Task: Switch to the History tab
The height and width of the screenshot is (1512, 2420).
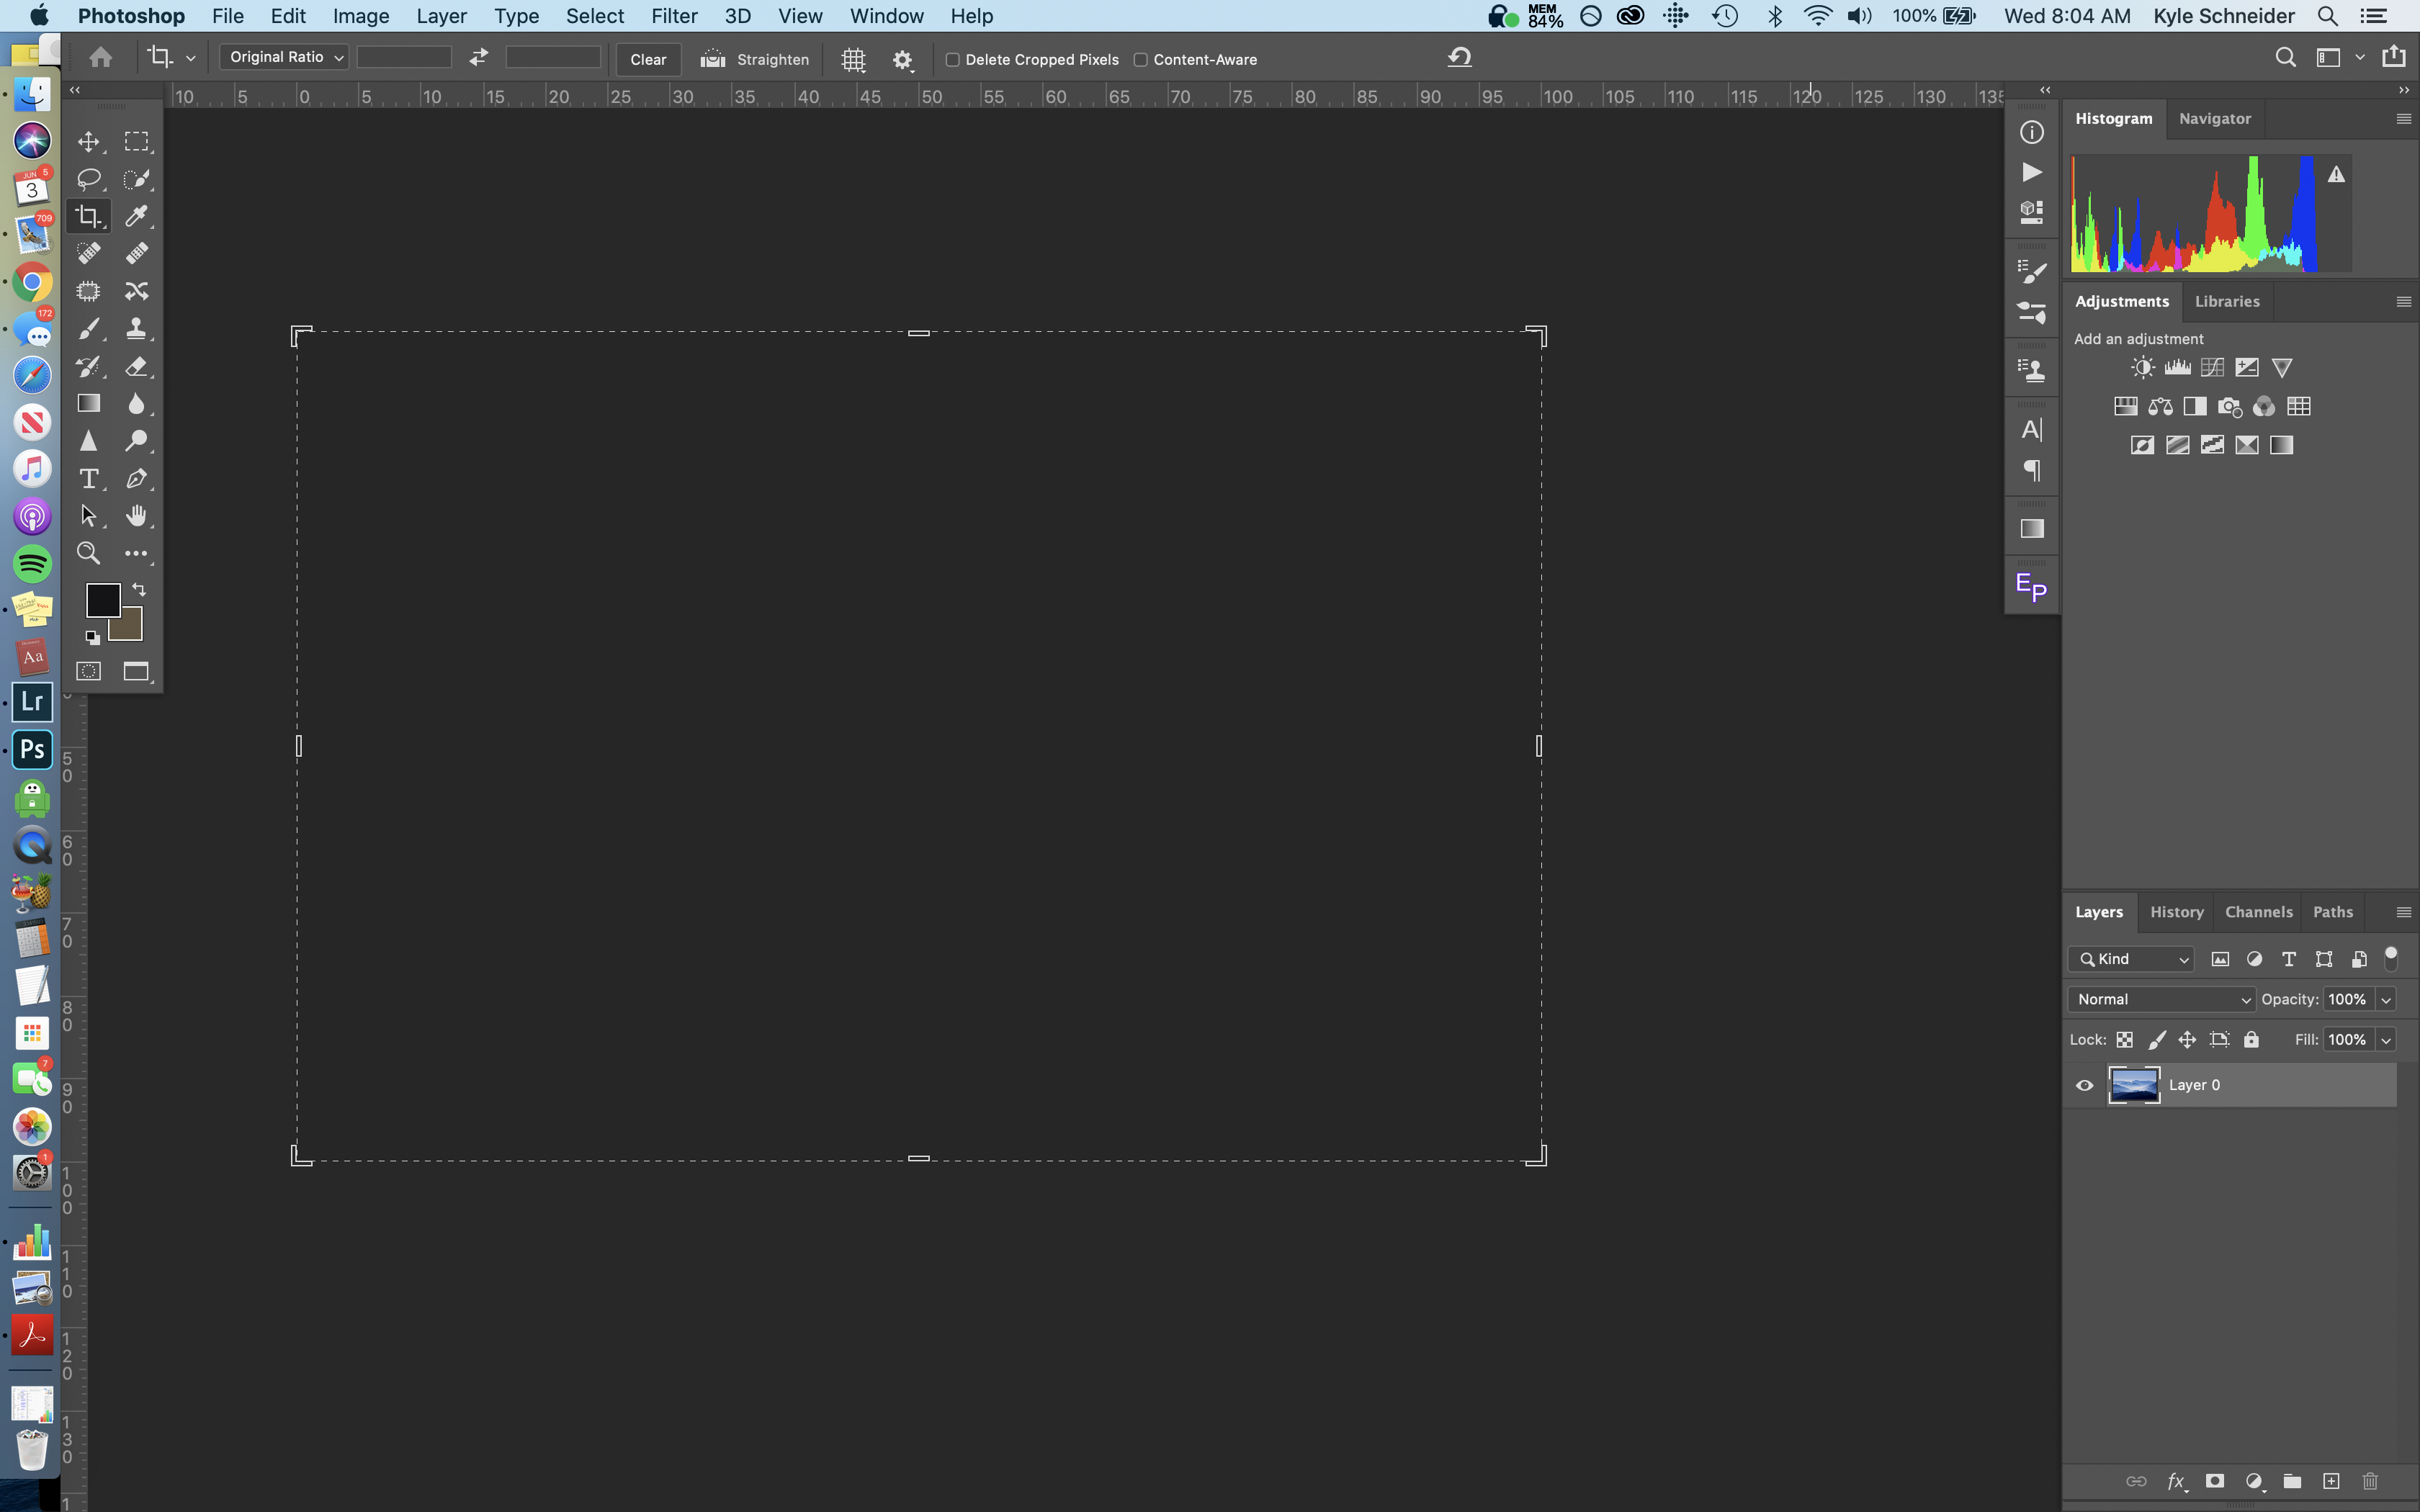Action: (2176, 911)
